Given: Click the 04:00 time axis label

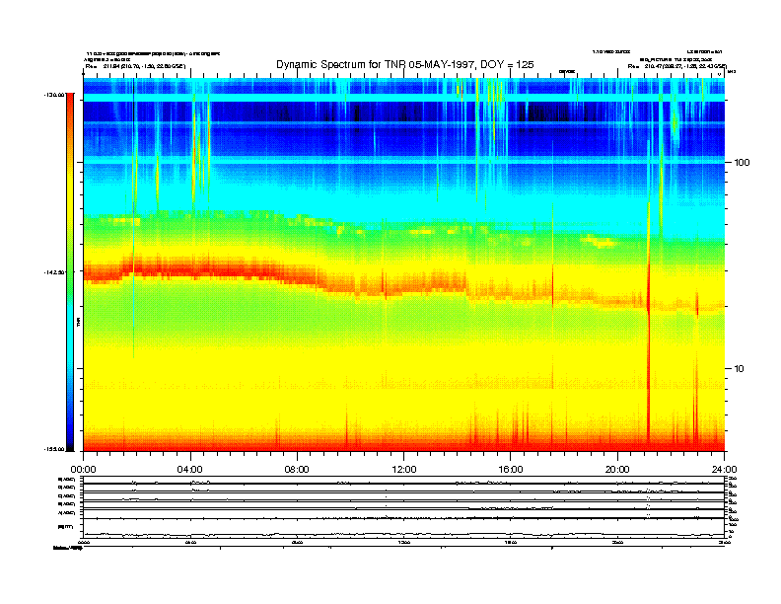Looking at the screenshot, I should click(190, 470).
